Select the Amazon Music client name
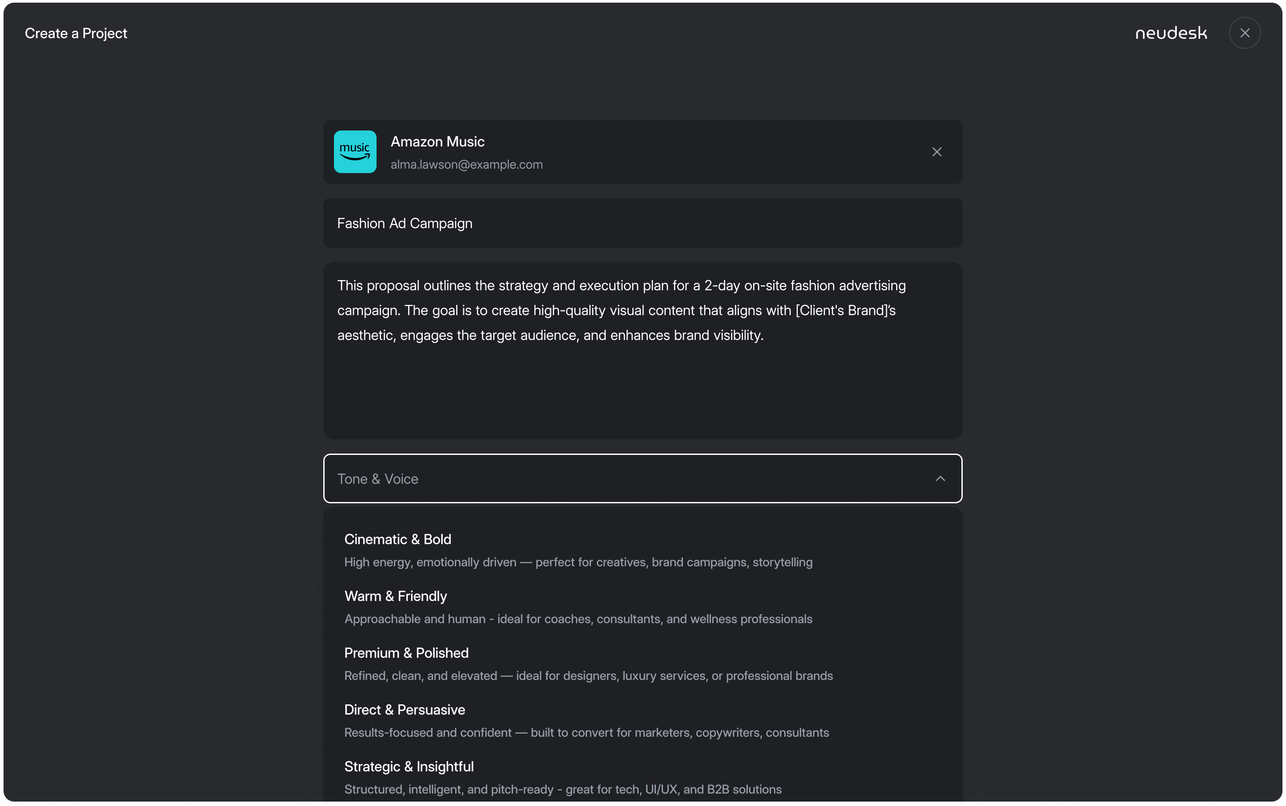The image size is (1286, 806). pyautogui.click(x=437, y=141)
